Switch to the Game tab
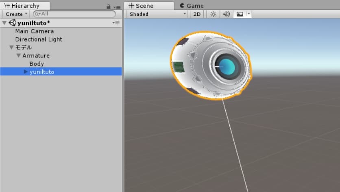 click(191, 6)
